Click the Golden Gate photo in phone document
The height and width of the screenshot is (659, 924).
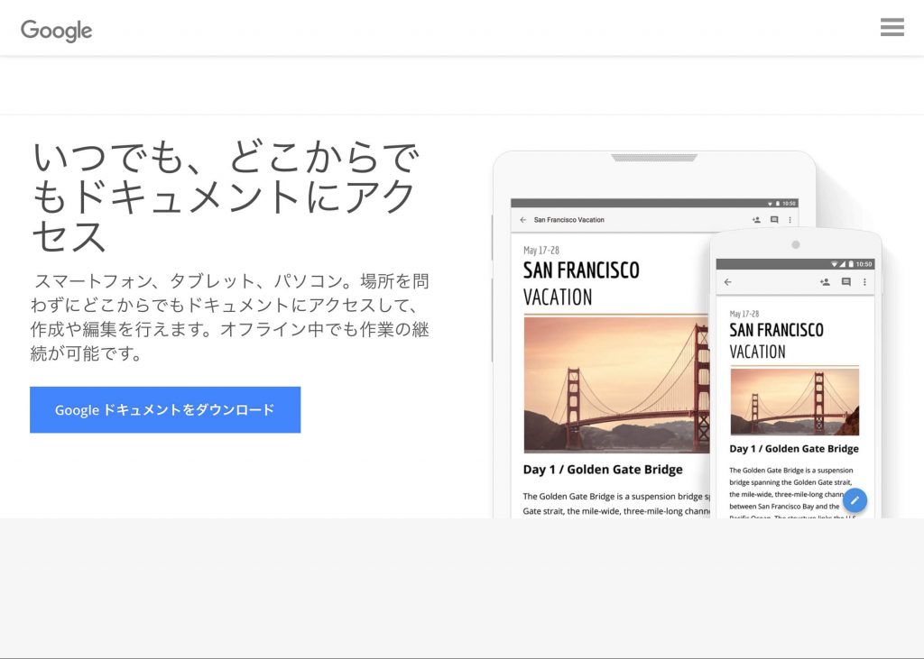point(794,402)
